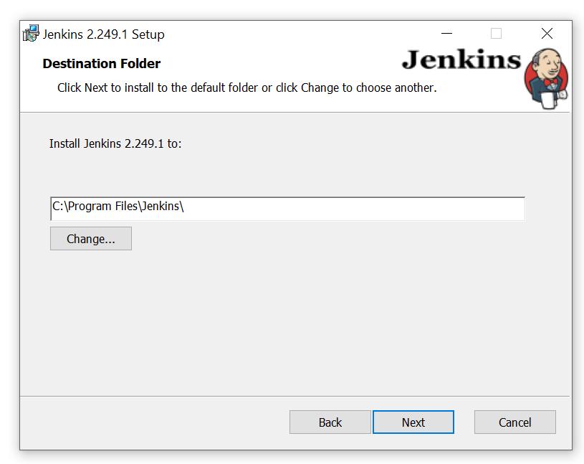Click the installer icon in title bar
This screenshot has width=584, height=464.
tap(31, 34)
